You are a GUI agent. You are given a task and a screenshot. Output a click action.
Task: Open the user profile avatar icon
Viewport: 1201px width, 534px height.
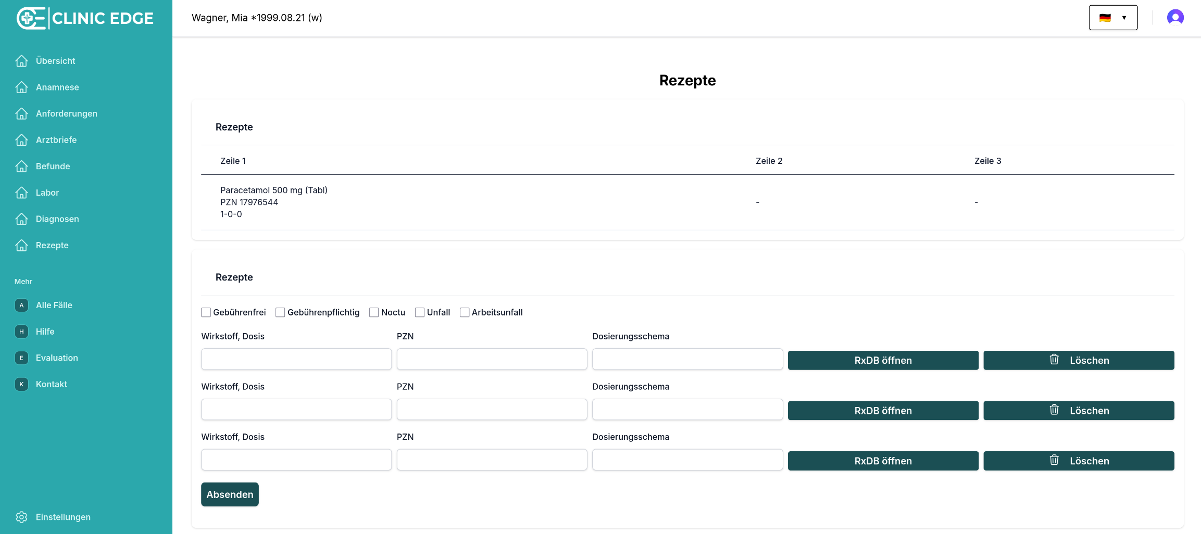(x=1175, y=18)
